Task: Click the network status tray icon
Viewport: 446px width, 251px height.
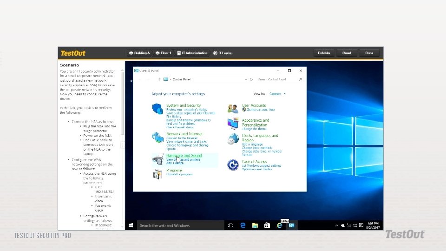Action: [349, 225]
